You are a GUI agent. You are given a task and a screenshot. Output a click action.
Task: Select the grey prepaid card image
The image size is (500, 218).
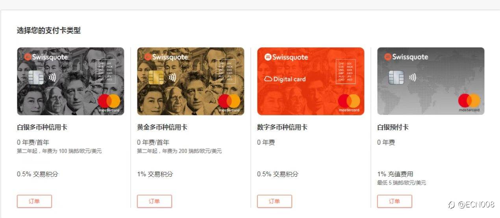[431, 81]
